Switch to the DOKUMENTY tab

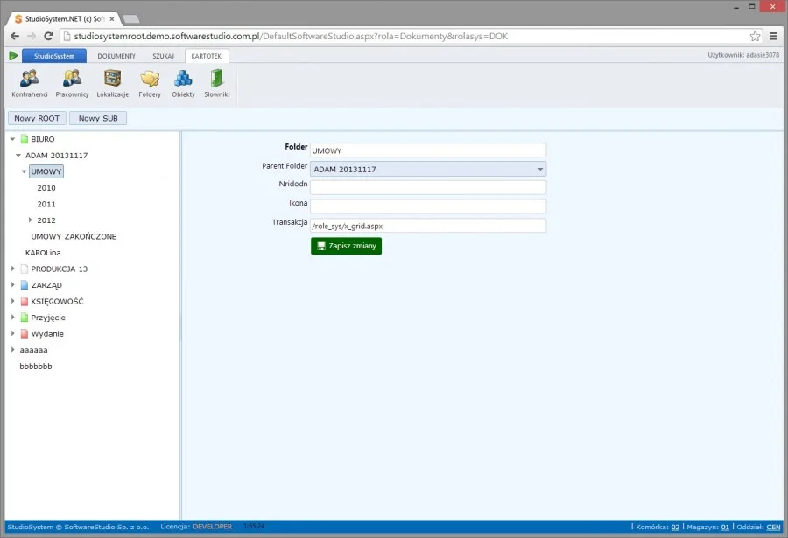(x=116, y=56)
